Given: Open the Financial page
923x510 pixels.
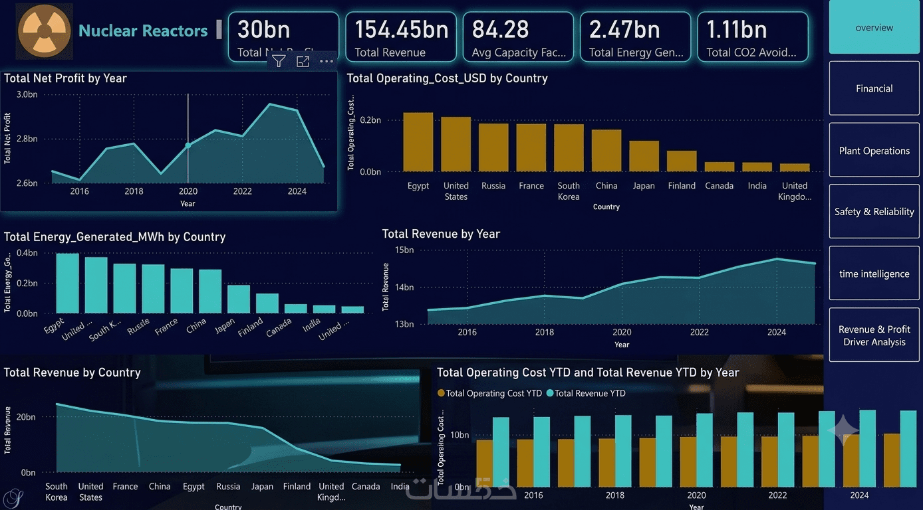Looking at the screenshot, I should (x=874, y=88).
